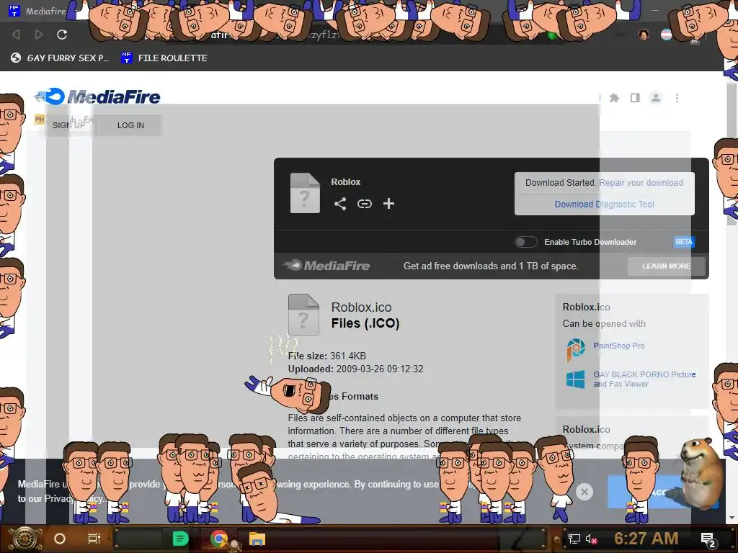
Task: Click the LOG IN button
Action: click(130, 125)
